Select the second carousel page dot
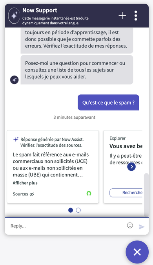The height and width of the screenshot is (265, 153). point(78,210)
